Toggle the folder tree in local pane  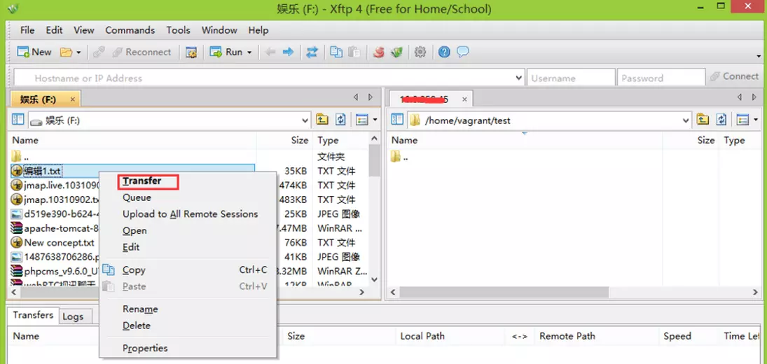coord(18,120)
